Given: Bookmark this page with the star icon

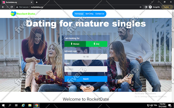Looking at the screenshot, I should [140, 7].
